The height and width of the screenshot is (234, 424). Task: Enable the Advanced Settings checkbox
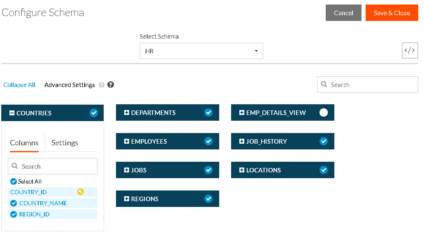coord(102,85)
